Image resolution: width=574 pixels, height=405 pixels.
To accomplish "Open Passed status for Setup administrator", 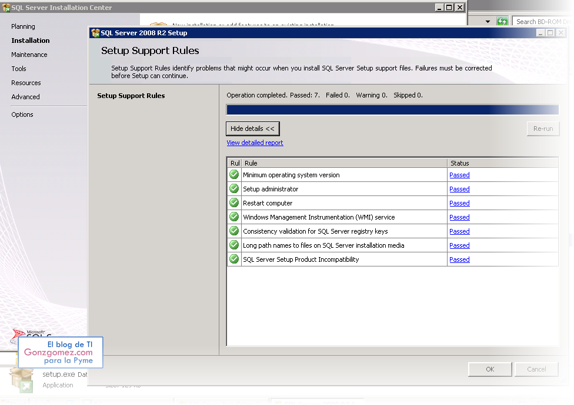I will click(x=459, y=189).
